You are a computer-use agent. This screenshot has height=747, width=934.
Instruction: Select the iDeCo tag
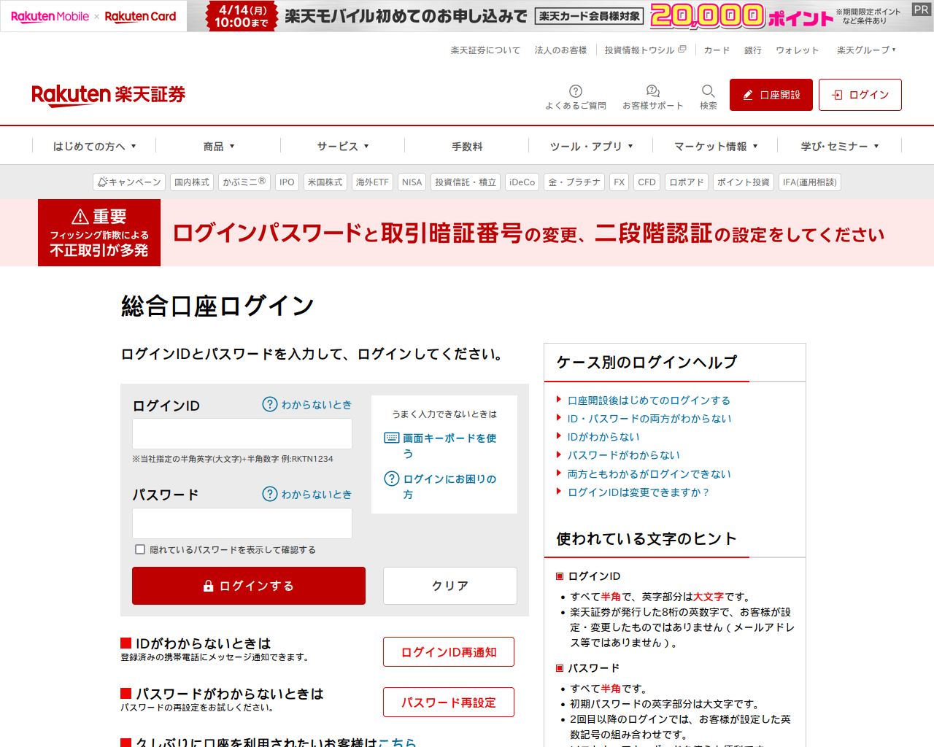point(522,182)
